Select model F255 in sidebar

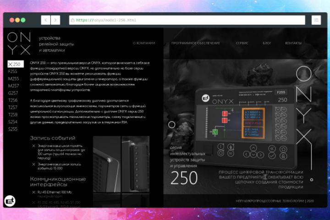13,71
